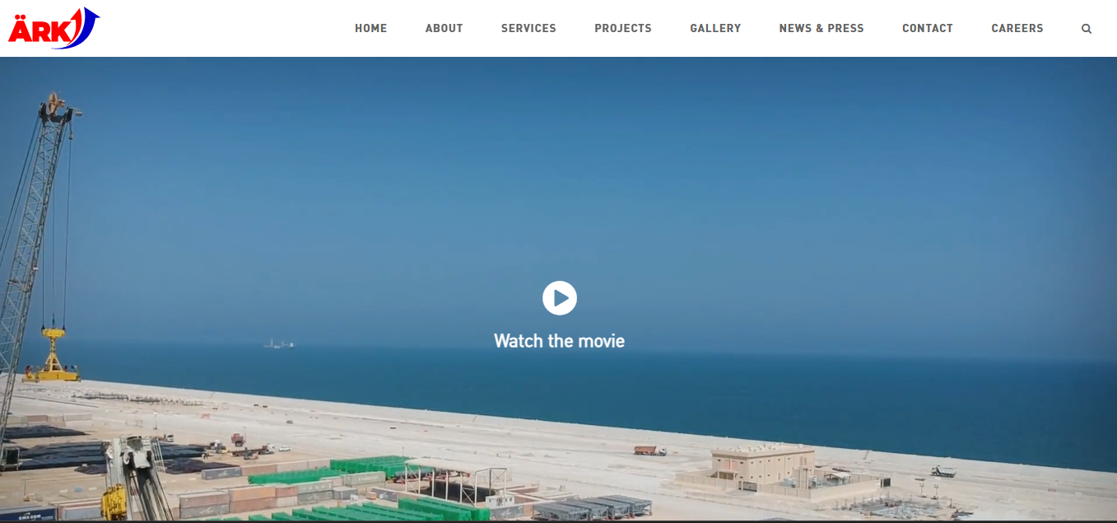This screenshot has height=523, width=1117.
Task: View the CAREERS page
Action: pyautogui.click(x=1017, y=28)
